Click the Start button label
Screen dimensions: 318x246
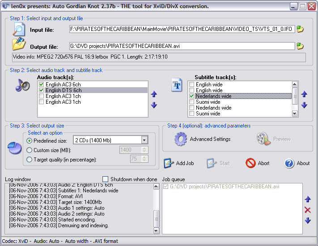(x=225, y=163)
